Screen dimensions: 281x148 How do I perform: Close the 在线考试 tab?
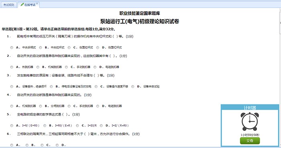tap(37, 3)
